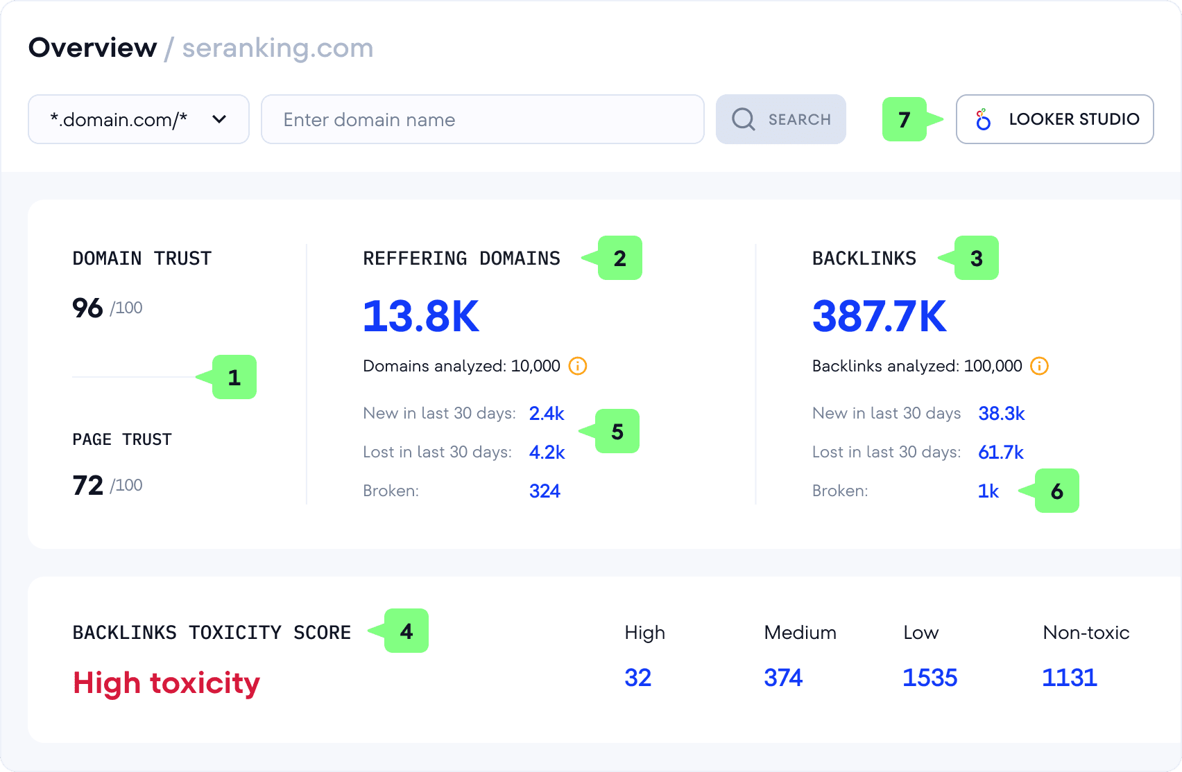The width and height of the screenshot is (1182, 772).
Task: Open lost referring domains value 4.2k
Action: coord(547,453)
